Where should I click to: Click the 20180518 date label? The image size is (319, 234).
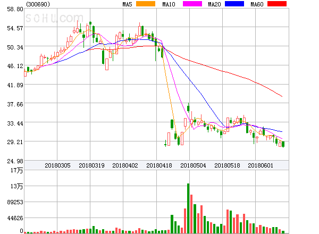[x=227, y=165]
